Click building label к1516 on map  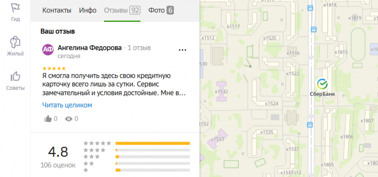tap(293, 53)
